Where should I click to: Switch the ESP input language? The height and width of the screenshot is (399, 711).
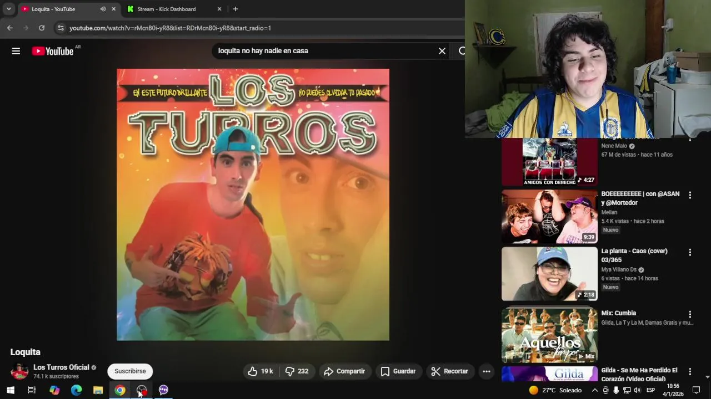click(650, 390)
